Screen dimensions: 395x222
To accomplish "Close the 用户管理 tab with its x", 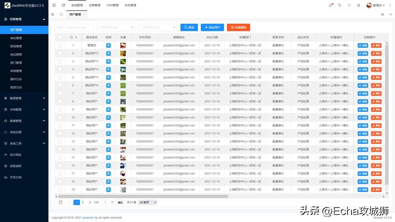I will [84, 14].
